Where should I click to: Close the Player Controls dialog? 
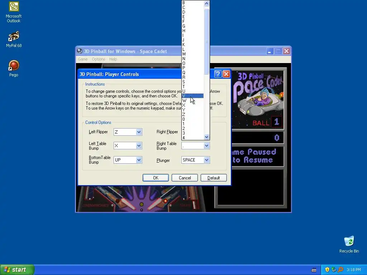[226, 74]
